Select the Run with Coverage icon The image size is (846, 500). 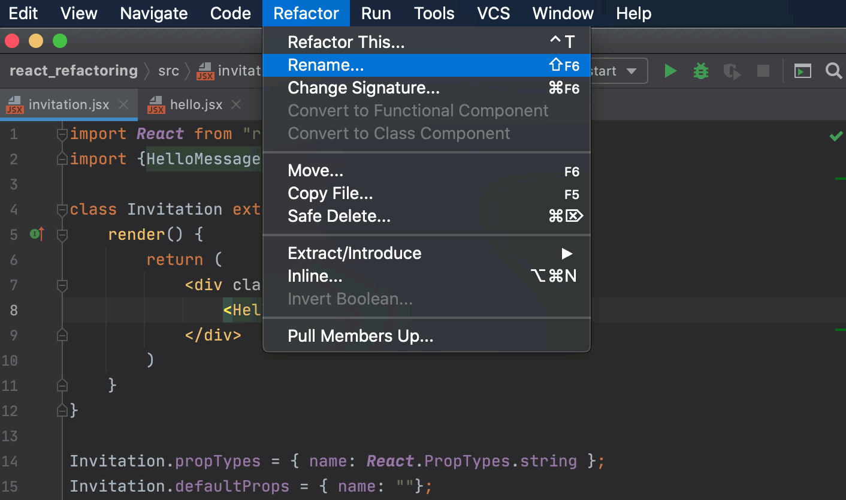point(732,71)
